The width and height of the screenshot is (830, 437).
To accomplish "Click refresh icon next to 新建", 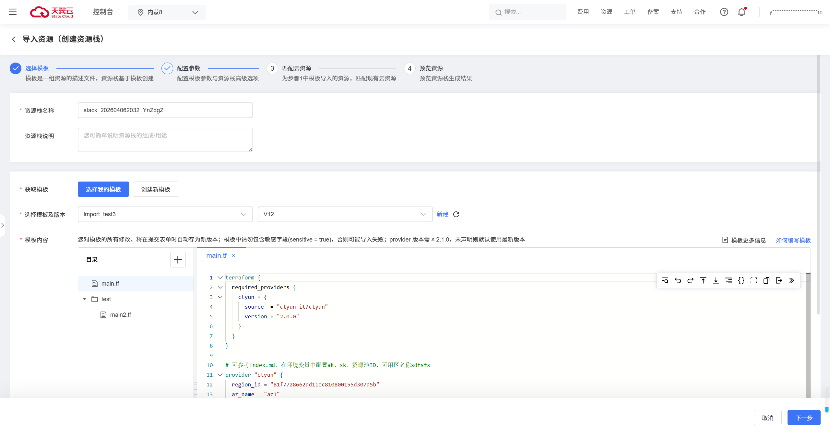I will (456, 214).
